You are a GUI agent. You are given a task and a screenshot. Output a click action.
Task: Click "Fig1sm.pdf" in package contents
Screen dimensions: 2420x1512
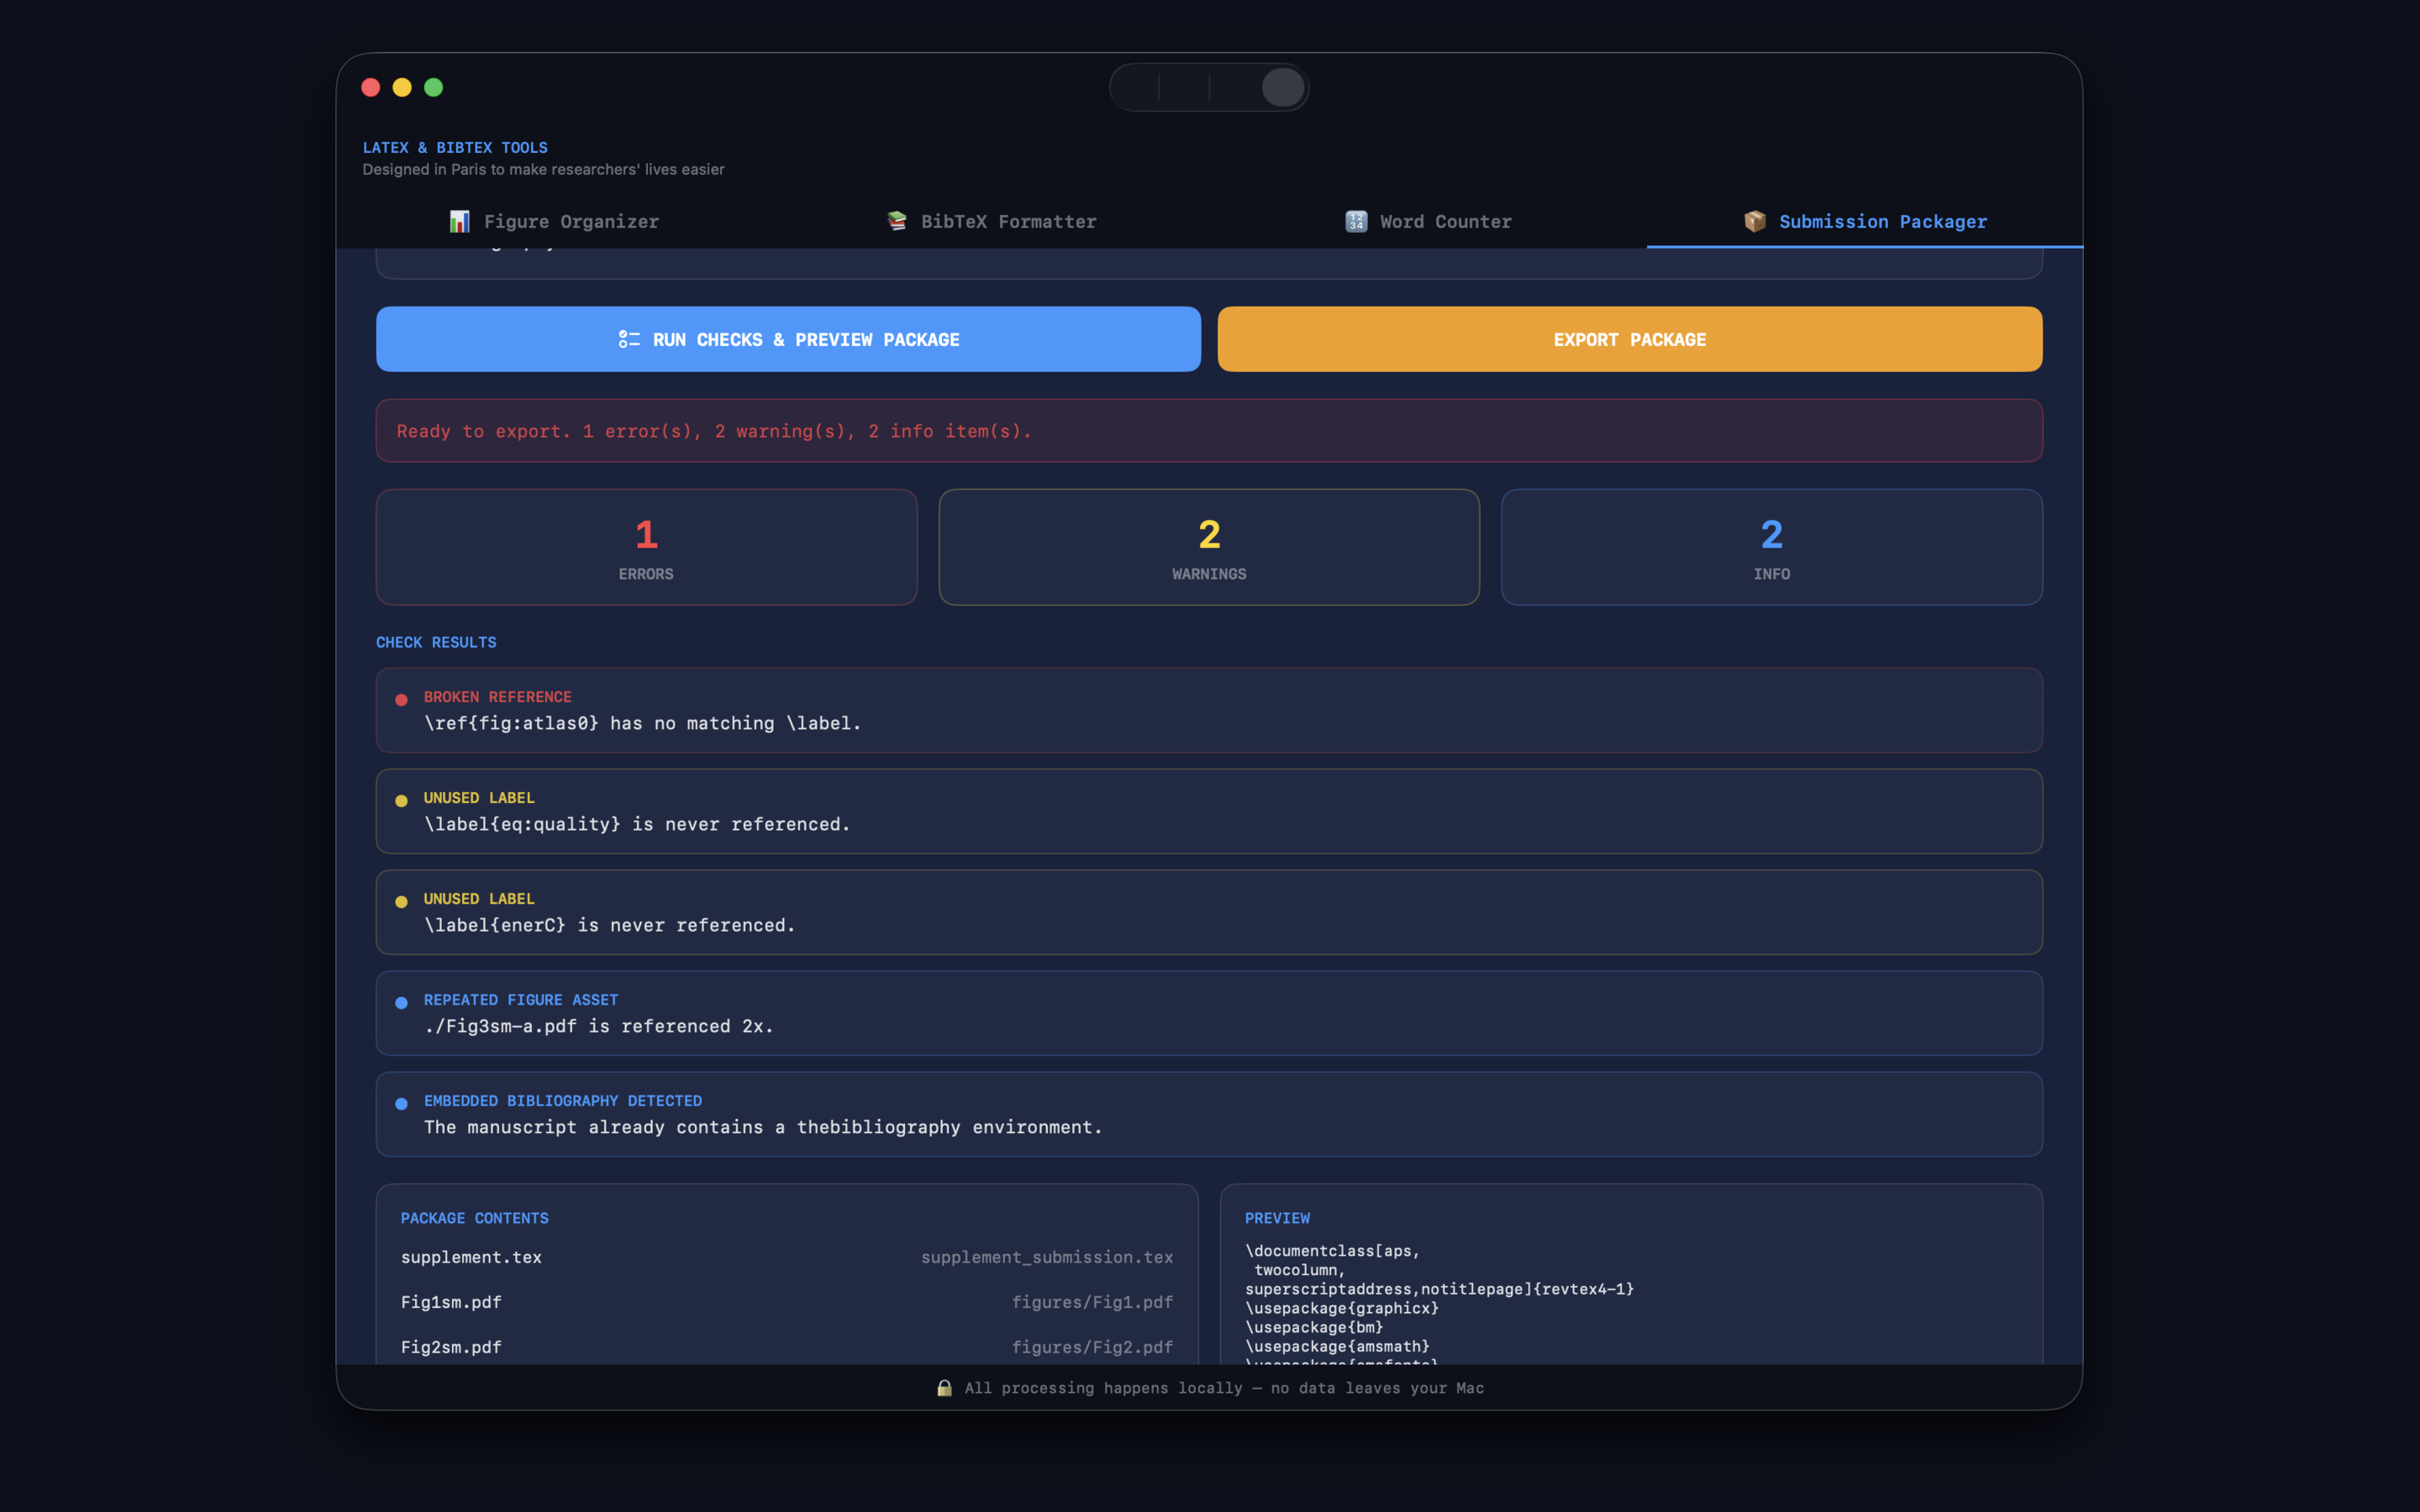[x=451, y=1302]
